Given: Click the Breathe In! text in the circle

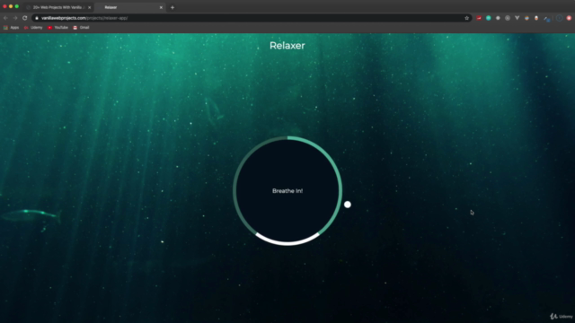Looking at the screenshot, I should 287,191.
